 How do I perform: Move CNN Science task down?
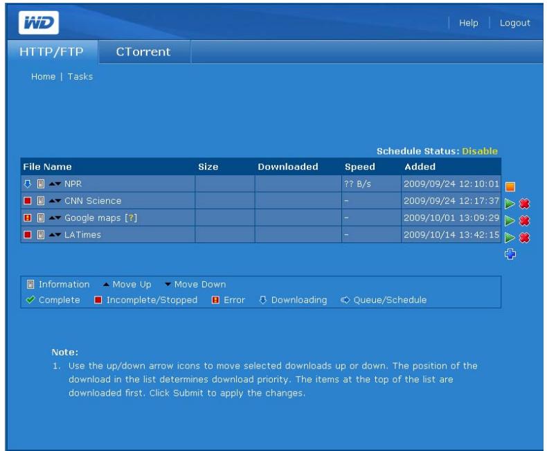coord(58,201)
